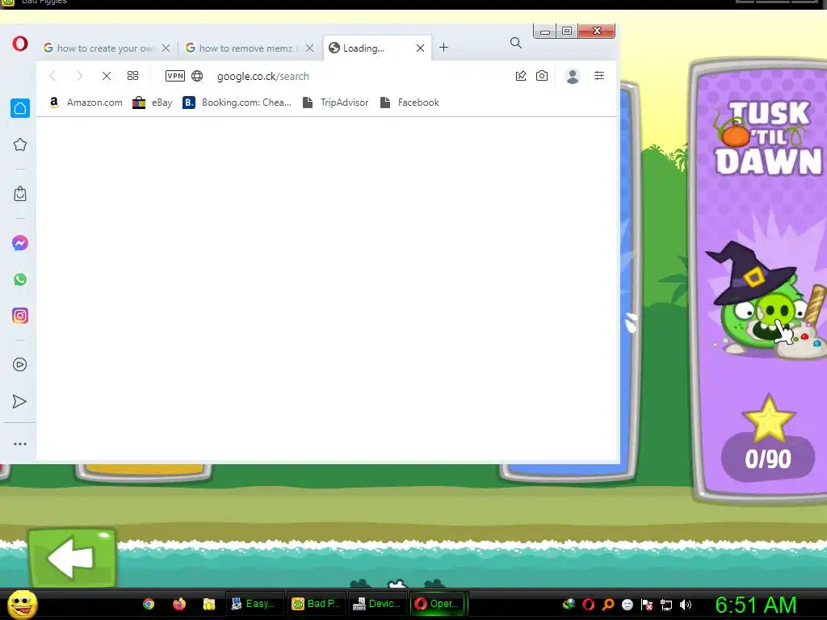Screen dimensions: 827x620
Task: Select the Loading tab
Action: (x=377, y=48)
